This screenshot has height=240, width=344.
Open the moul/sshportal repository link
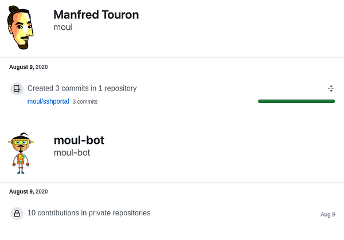(48, 101)
